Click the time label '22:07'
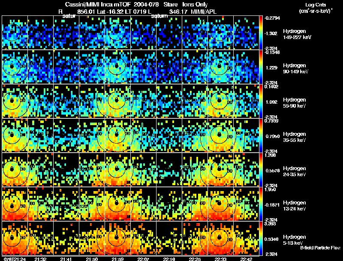Viewport: 343px width, 261px height. 143,259
